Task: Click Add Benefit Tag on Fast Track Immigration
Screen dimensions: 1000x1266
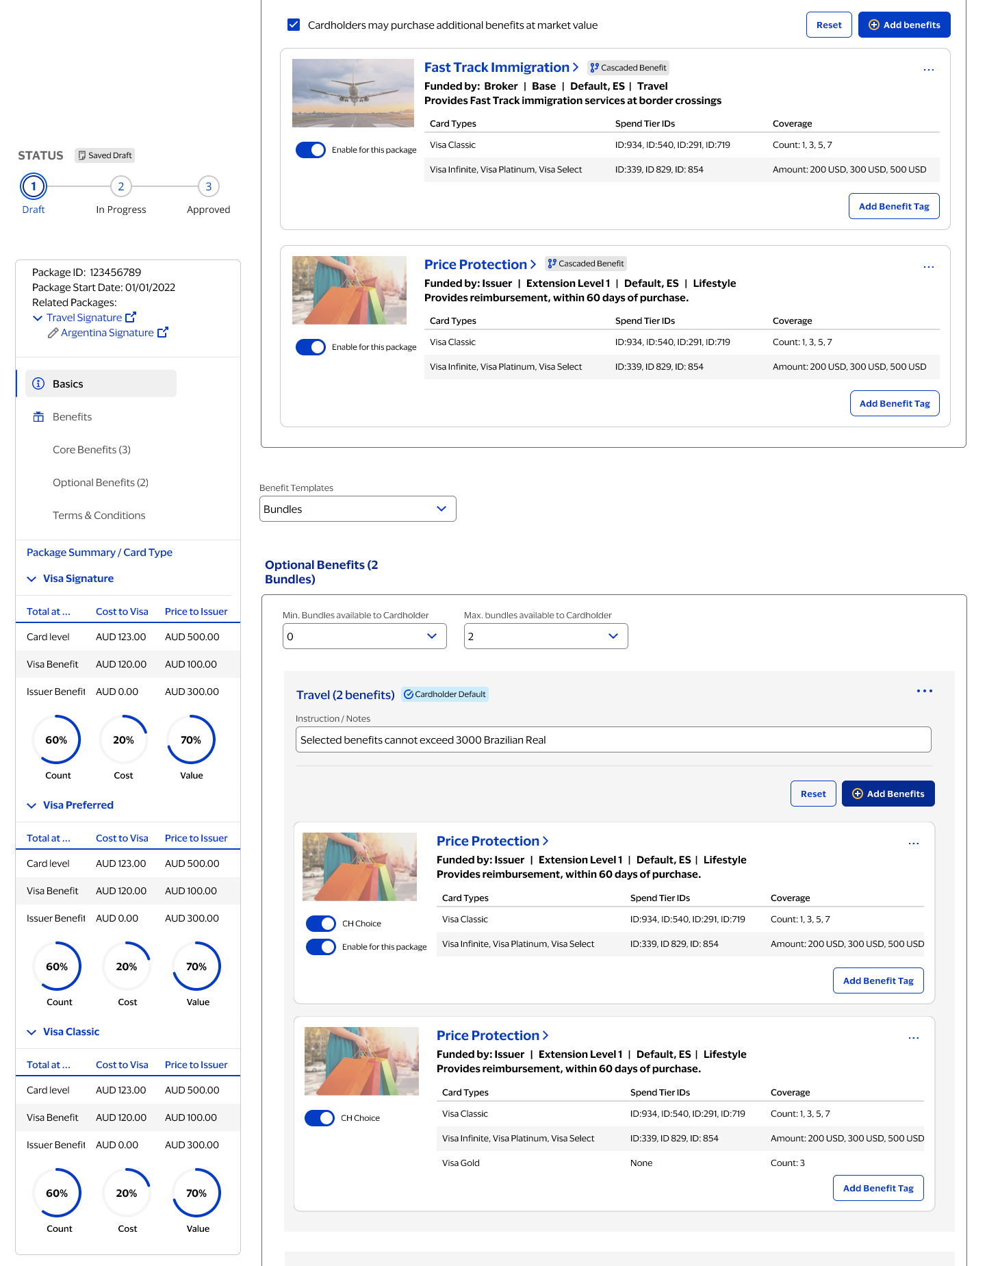Action: (894, 206)
